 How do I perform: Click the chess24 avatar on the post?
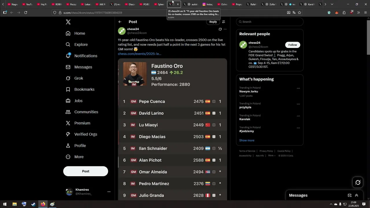click(x=122, y=31)
